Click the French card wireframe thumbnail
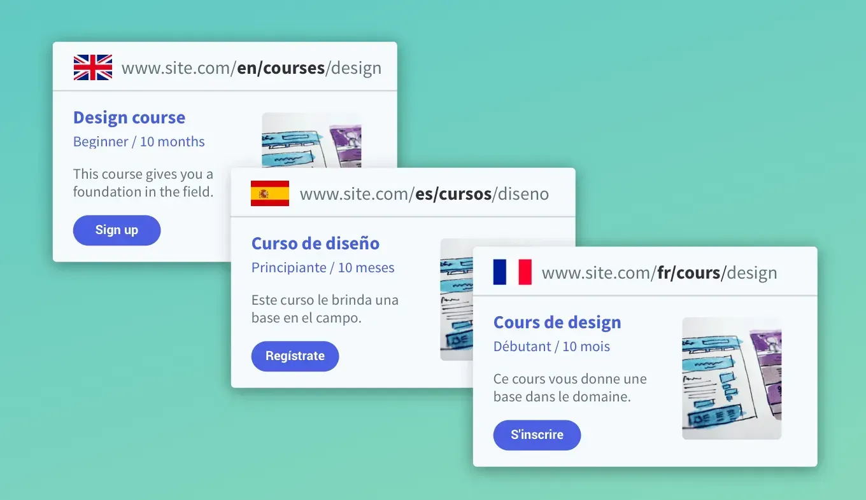Viewport: 866px width, 500px height. click(x=732, y=378)
